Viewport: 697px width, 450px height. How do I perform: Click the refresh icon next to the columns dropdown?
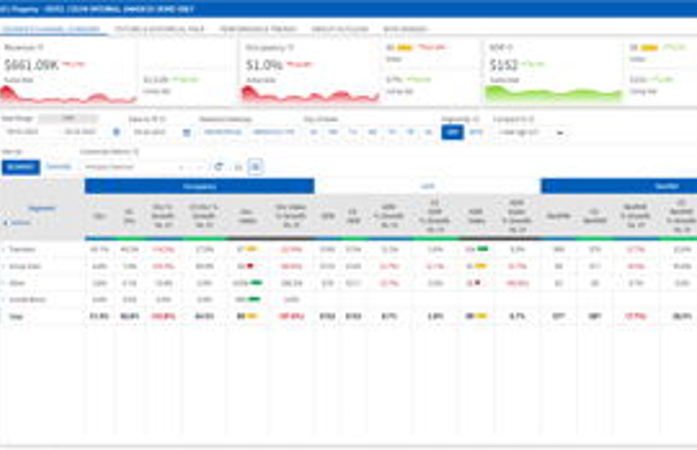(x=219, y=167)
